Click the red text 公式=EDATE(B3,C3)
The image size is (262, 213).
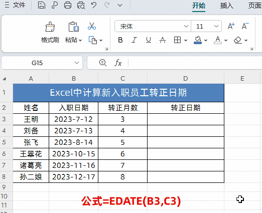[131, 201]
